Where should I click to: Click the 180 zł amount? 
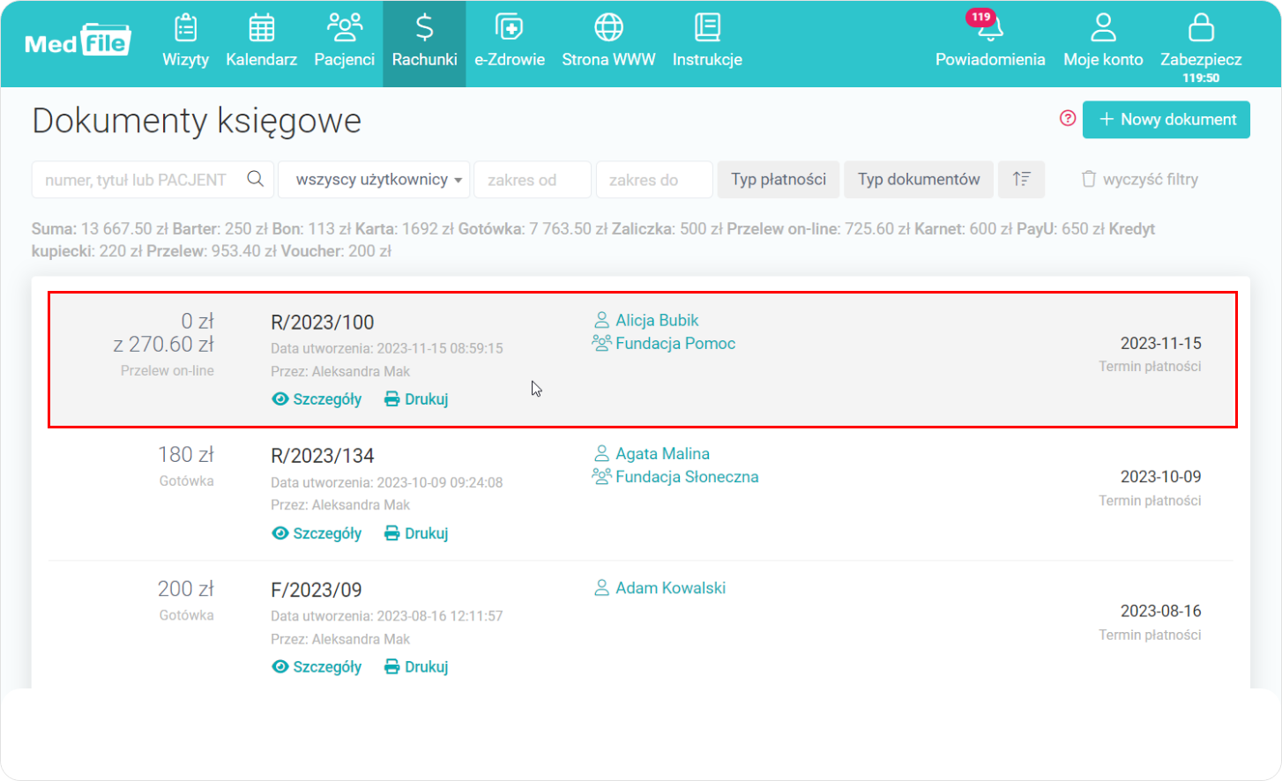[x=186, y=455]
